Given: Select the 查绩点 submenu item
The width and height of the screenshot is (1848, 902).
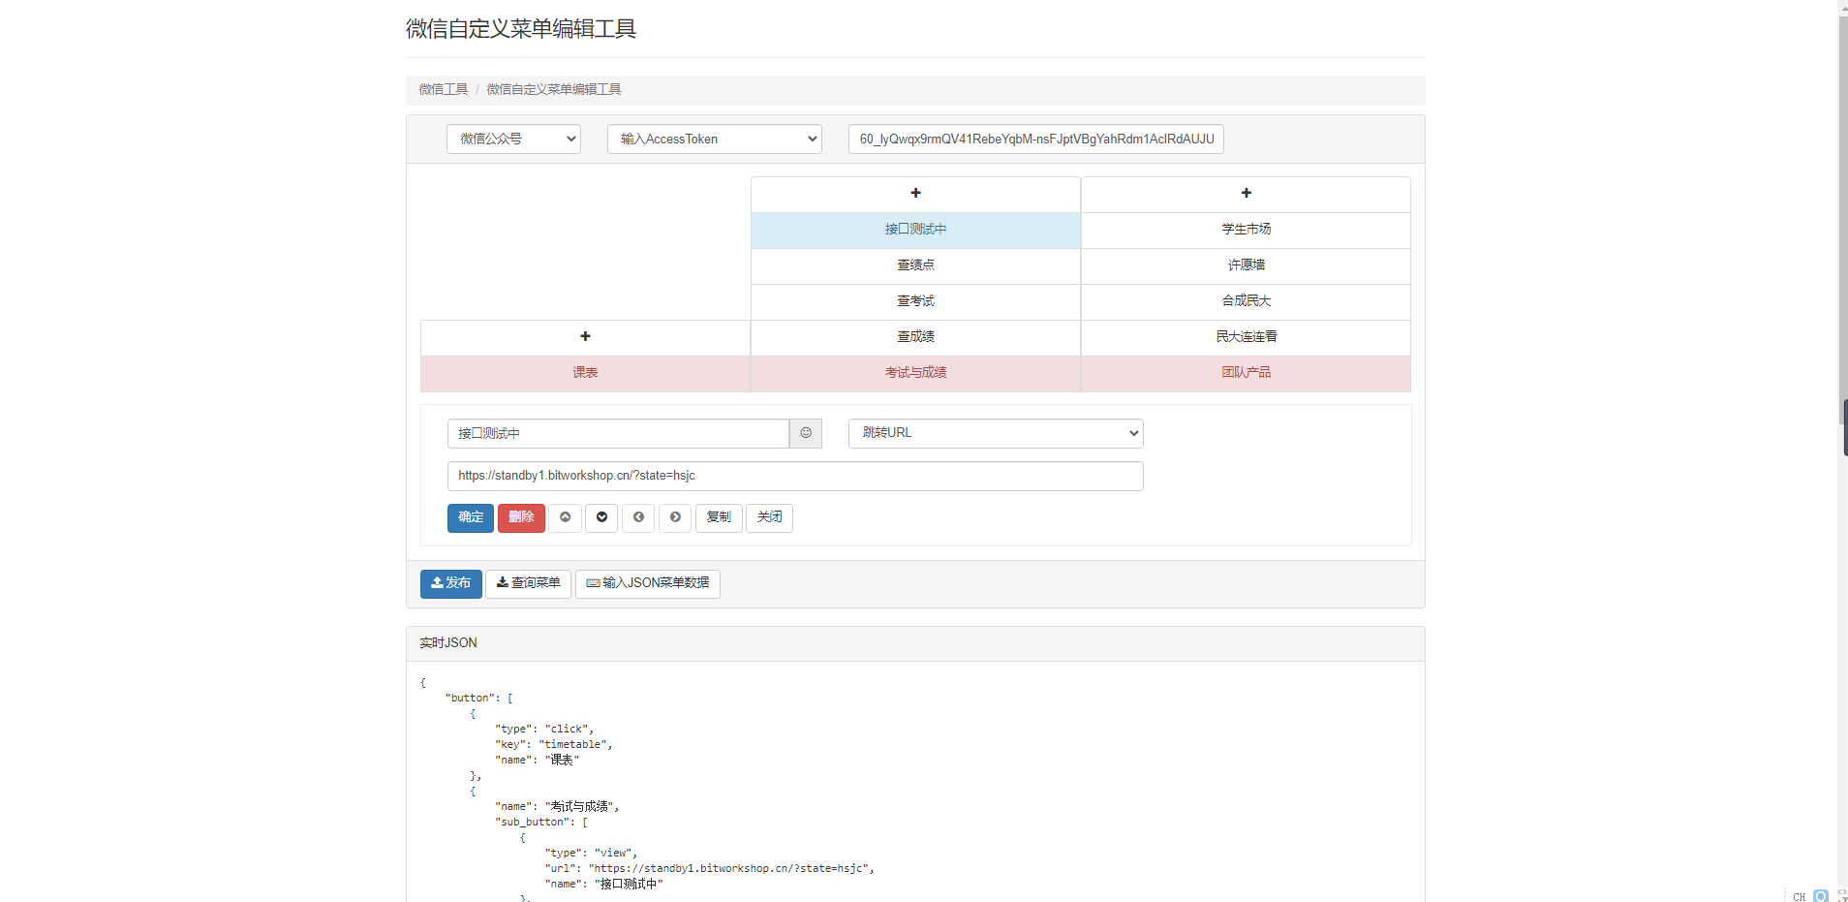Looking at the screenshot, I should (915, 265).
